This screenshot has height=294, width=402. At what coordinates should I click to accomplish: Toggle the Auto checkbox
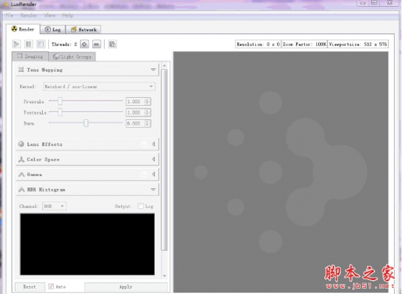(x=51, y=287)
